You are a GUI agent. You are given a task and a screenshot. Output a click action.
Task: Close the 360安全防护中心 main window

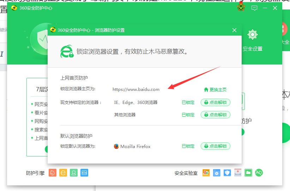[275, 8]
